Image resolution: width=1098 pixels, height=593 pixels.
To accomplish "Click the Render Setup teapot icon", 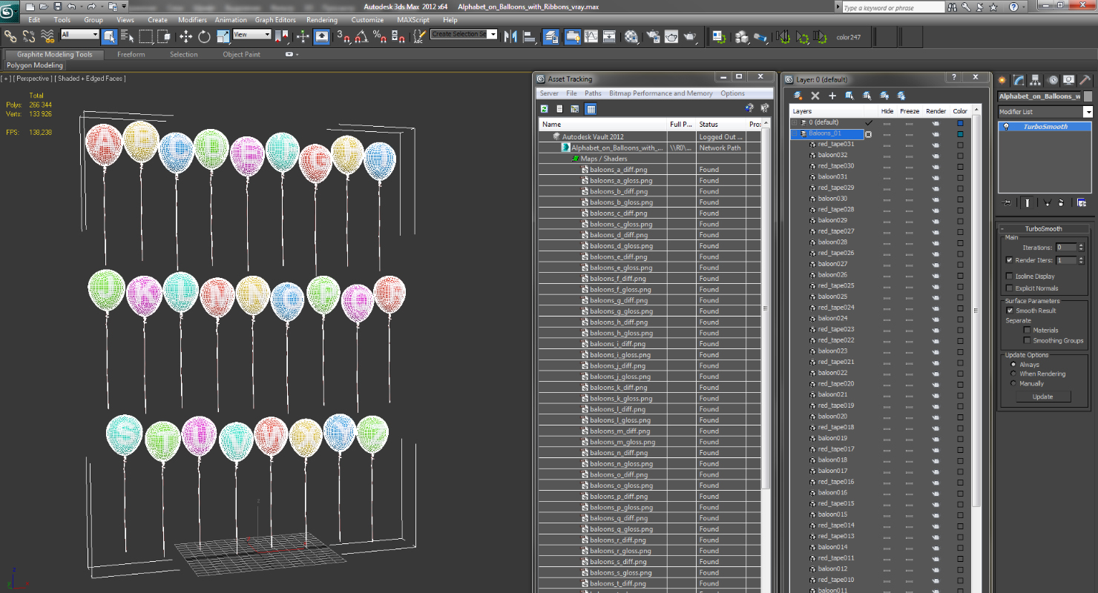I will pos(653,36).
